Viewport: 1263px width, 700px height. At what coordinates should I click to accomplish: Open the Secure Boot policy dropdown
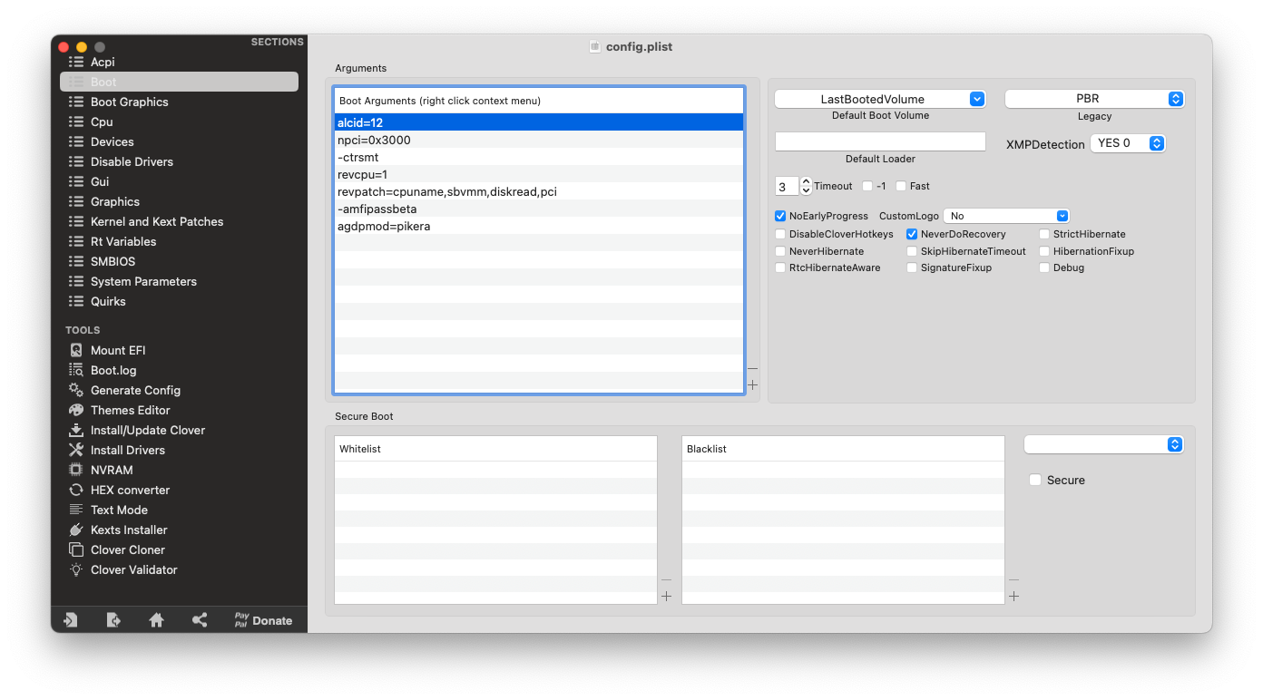tap(1104, 444)
